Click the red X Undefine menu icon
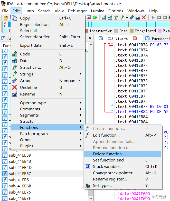Screen dimensions: 170x201 (x=14, y=87)
